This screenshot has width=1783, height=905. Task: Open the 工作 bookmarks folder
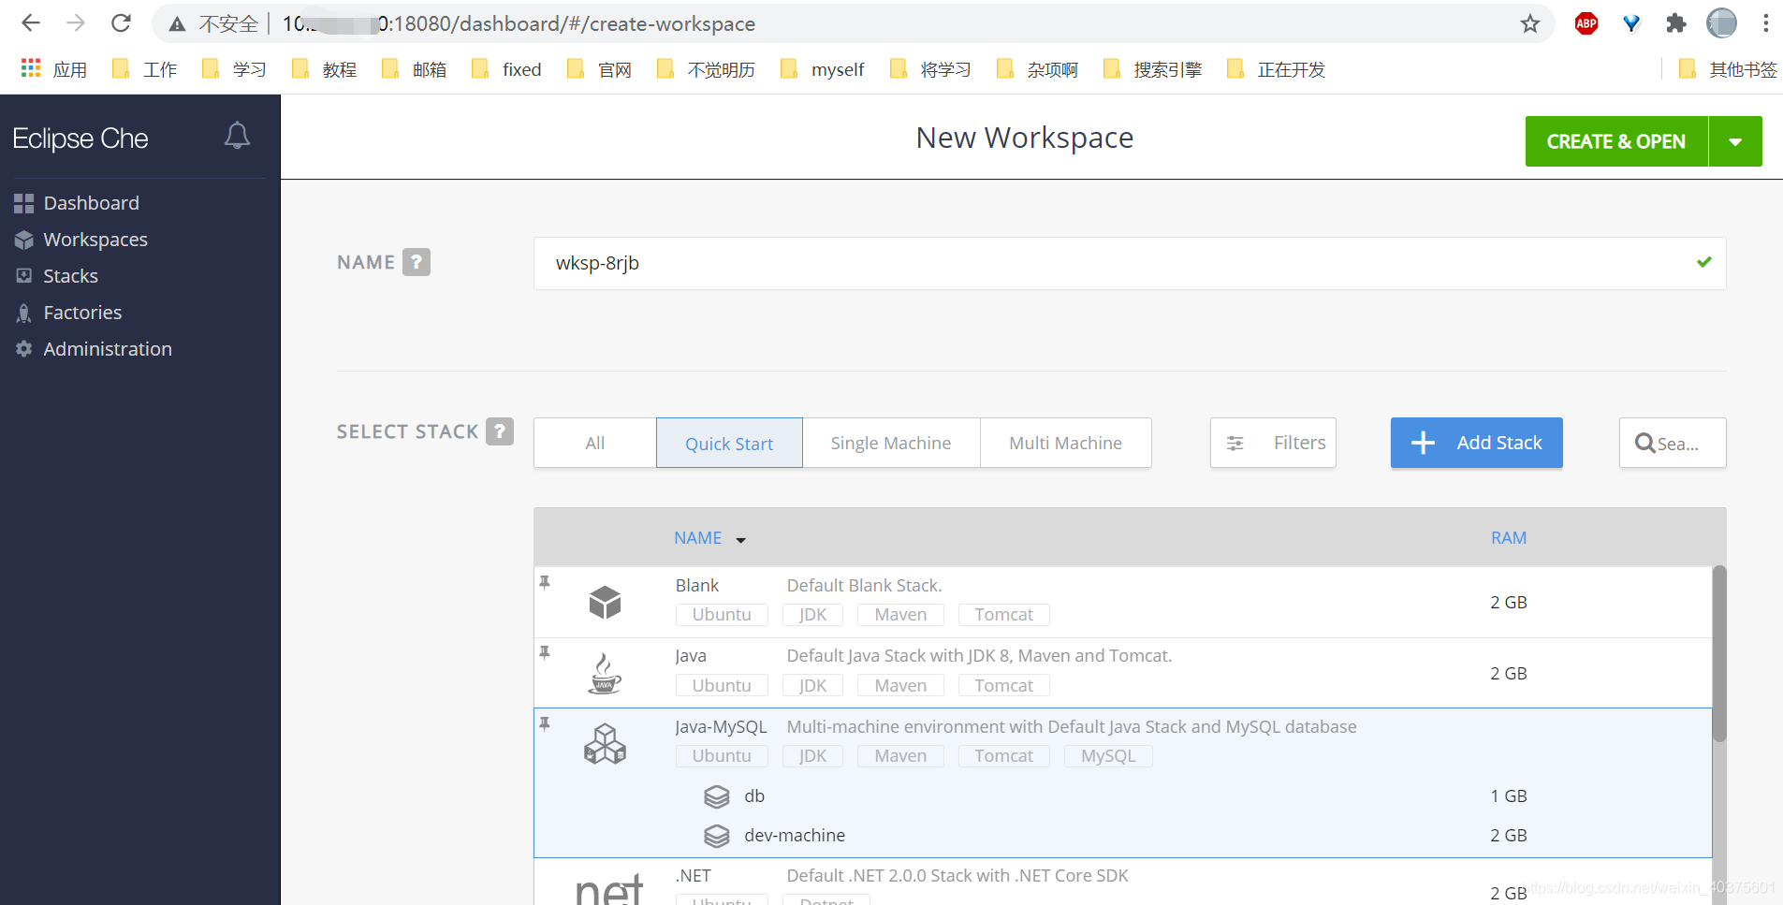pos(145,69)
